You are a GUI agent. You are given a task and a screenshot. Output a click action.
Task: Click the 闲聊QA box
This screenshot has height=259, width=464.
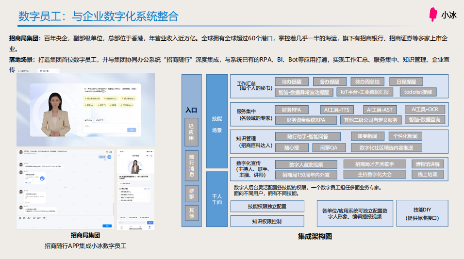point(329,147)
